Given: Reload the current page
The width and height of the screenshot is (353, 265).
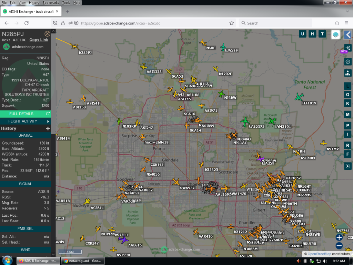Looking at the screenshot, I should point(26,23).
